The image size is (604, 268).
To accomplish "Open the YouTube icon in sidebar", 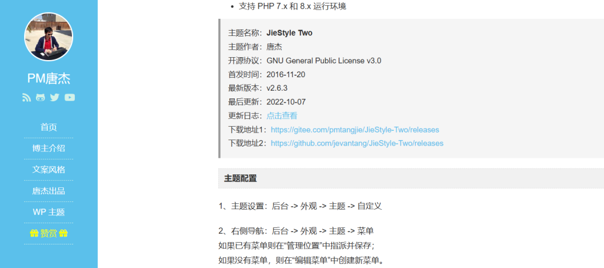I will point(70,98).
